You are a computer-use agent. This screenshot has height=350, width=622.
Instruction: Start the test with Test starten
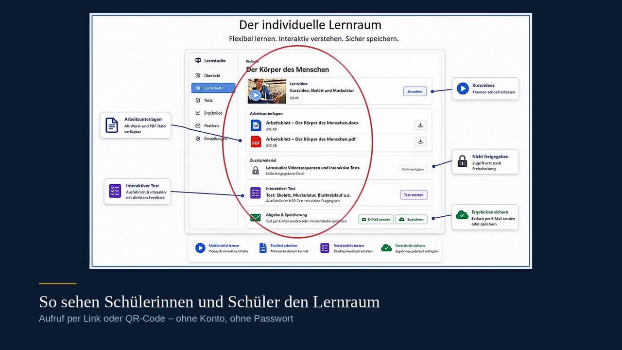(414, 195)
